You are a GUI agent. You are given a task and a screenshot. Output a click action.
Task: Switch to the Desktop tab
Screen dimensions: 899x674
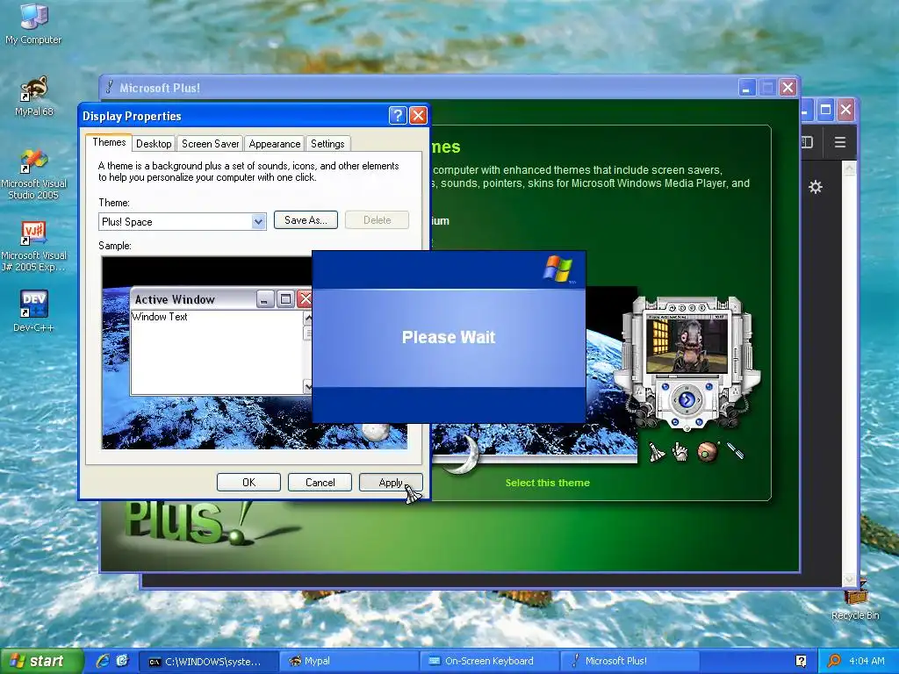[x=154, y=144]
